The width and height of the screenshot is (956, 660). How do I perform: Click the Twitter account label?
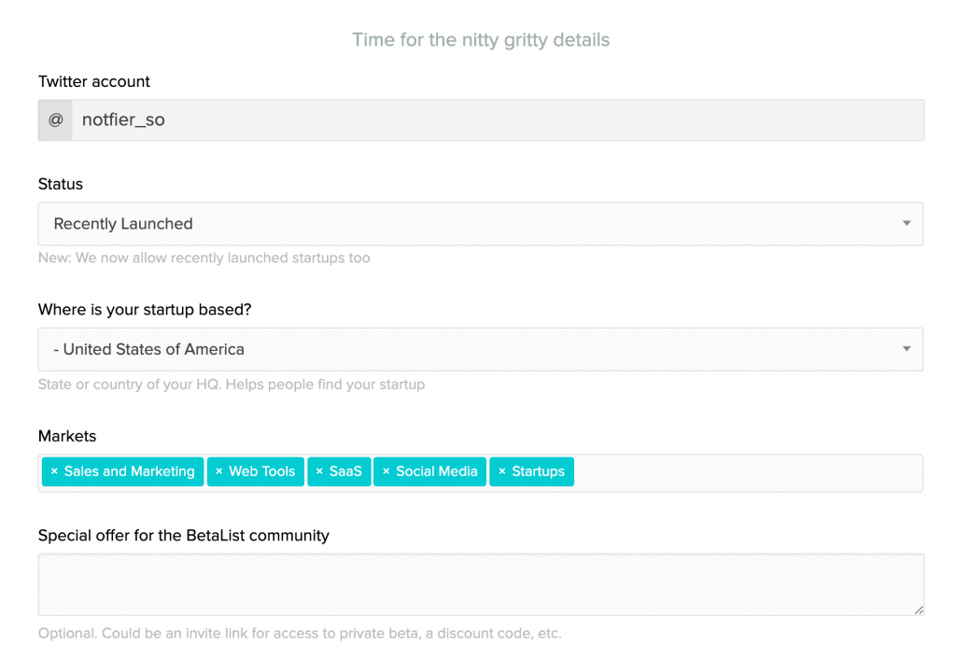pos(94,81)
